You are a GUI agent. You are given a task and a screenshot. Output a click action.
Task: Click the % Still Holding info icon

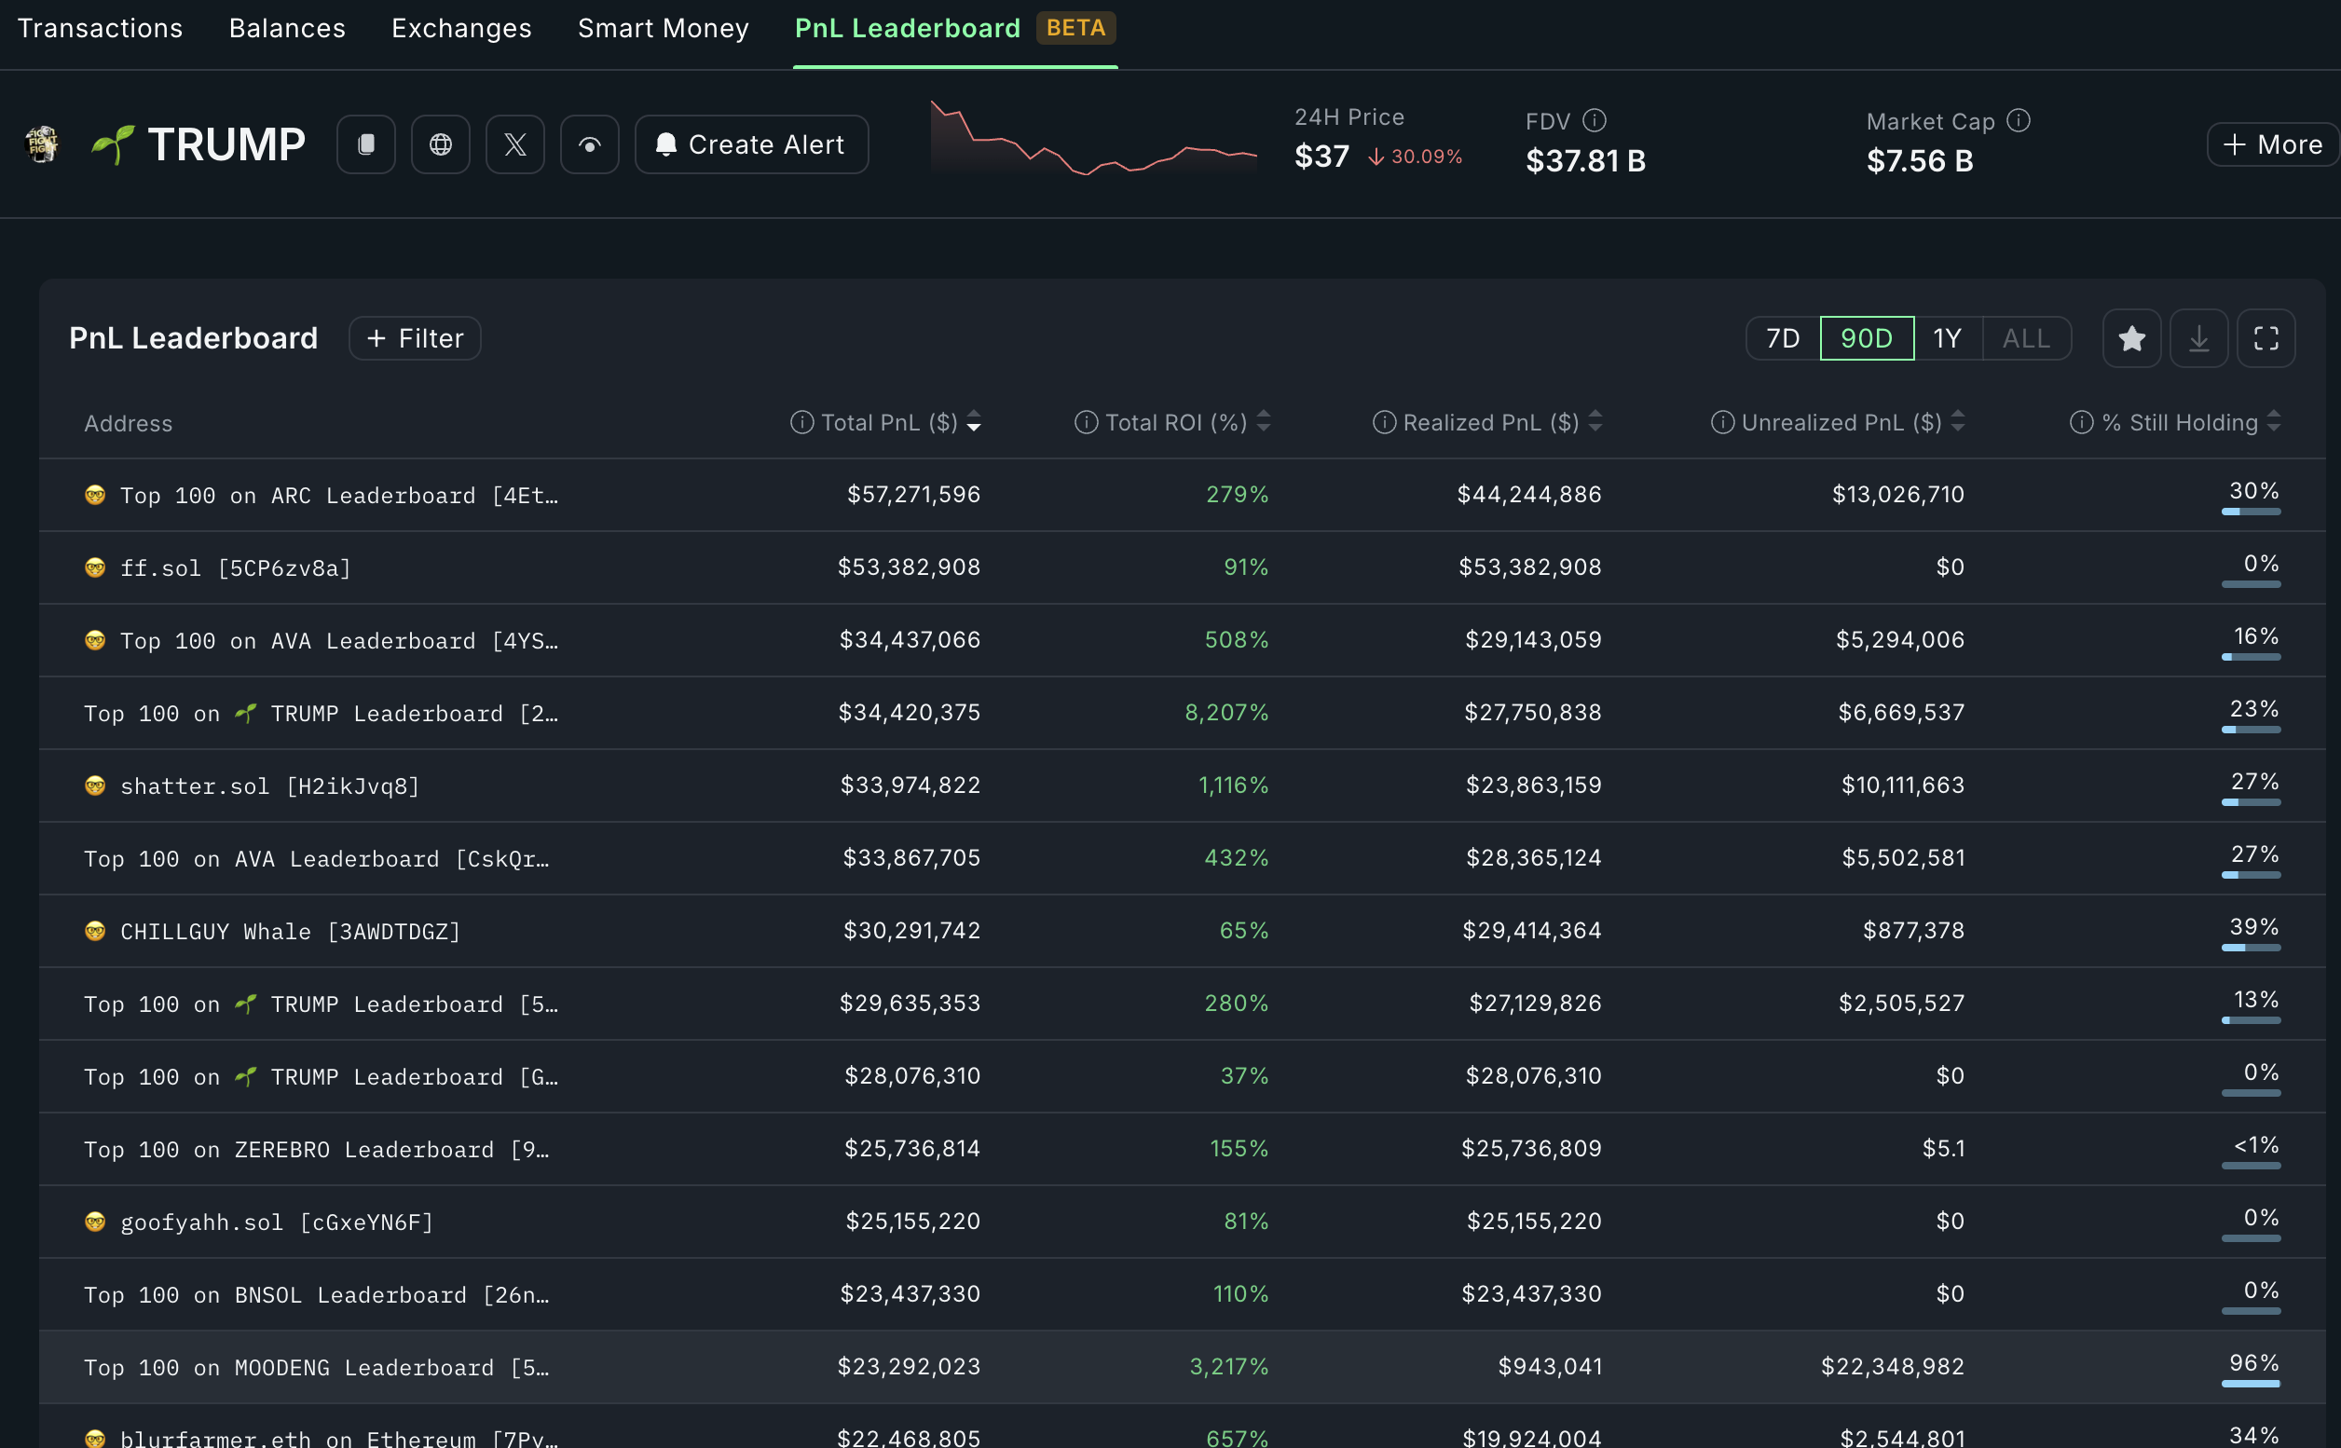[x=2081, y=422]
